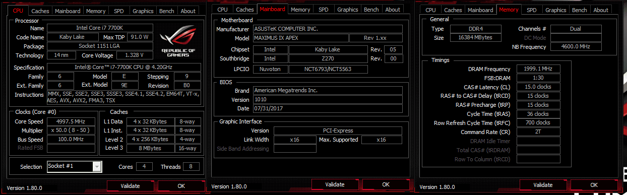The height and width of the screenshot is (195, 627).
Task: Switch to About tab in Memory window
Action: point(601,10)
